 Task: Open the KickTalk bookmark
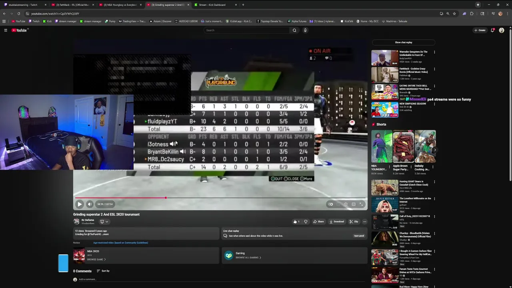[347, 21]
